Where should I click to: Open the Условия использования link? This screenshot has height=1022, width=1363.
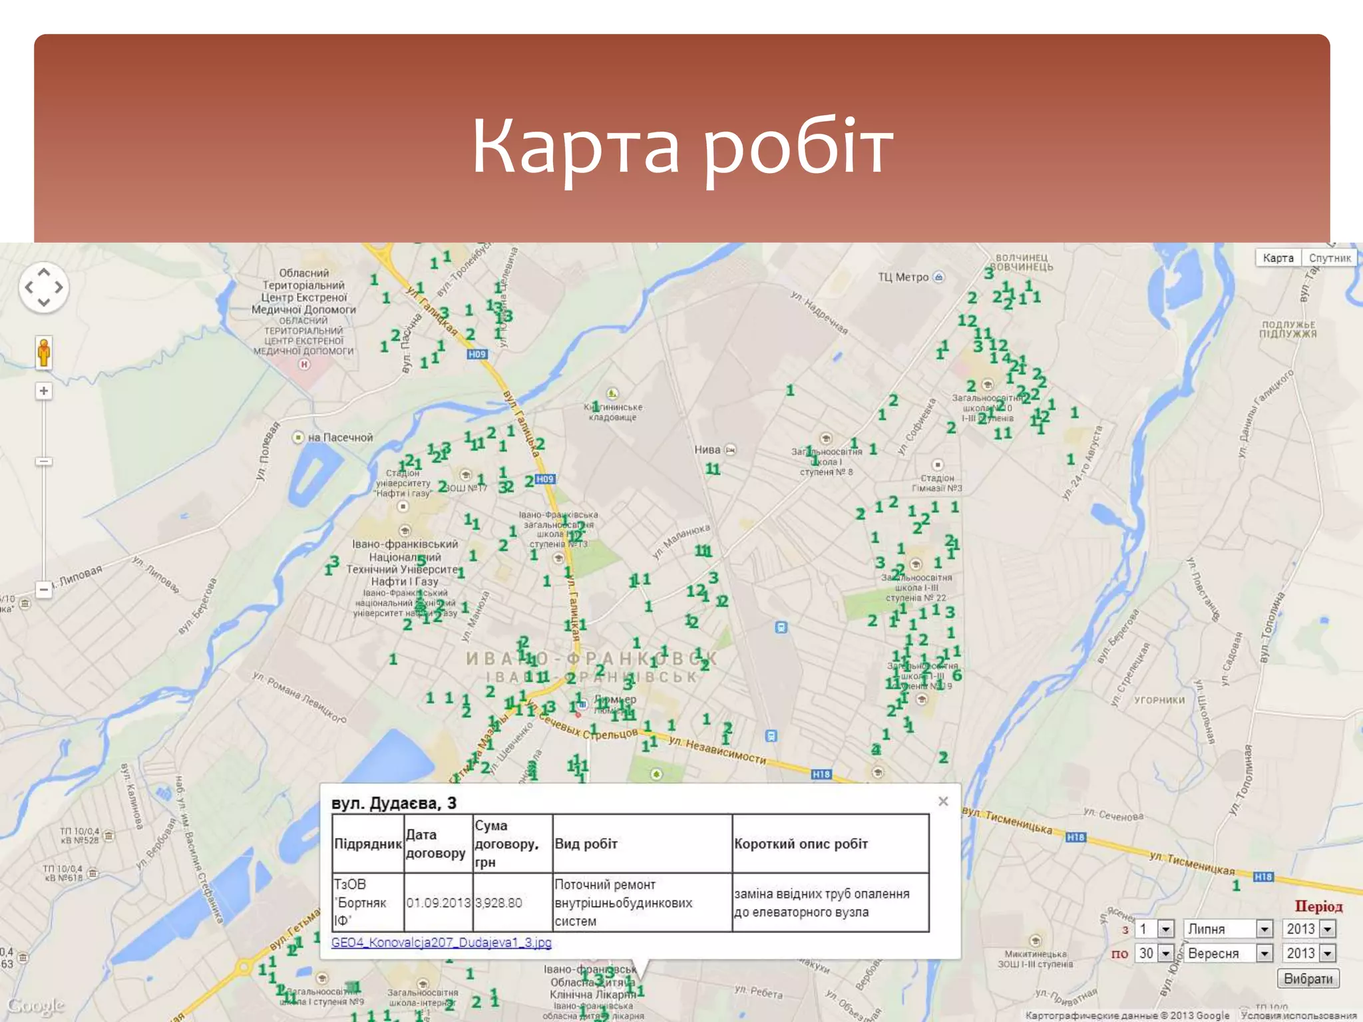point(1298,1015)
